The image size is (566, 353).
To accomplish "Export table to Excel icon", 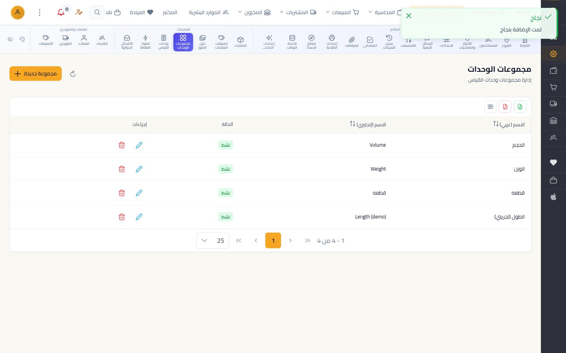I will pos(520,107).
